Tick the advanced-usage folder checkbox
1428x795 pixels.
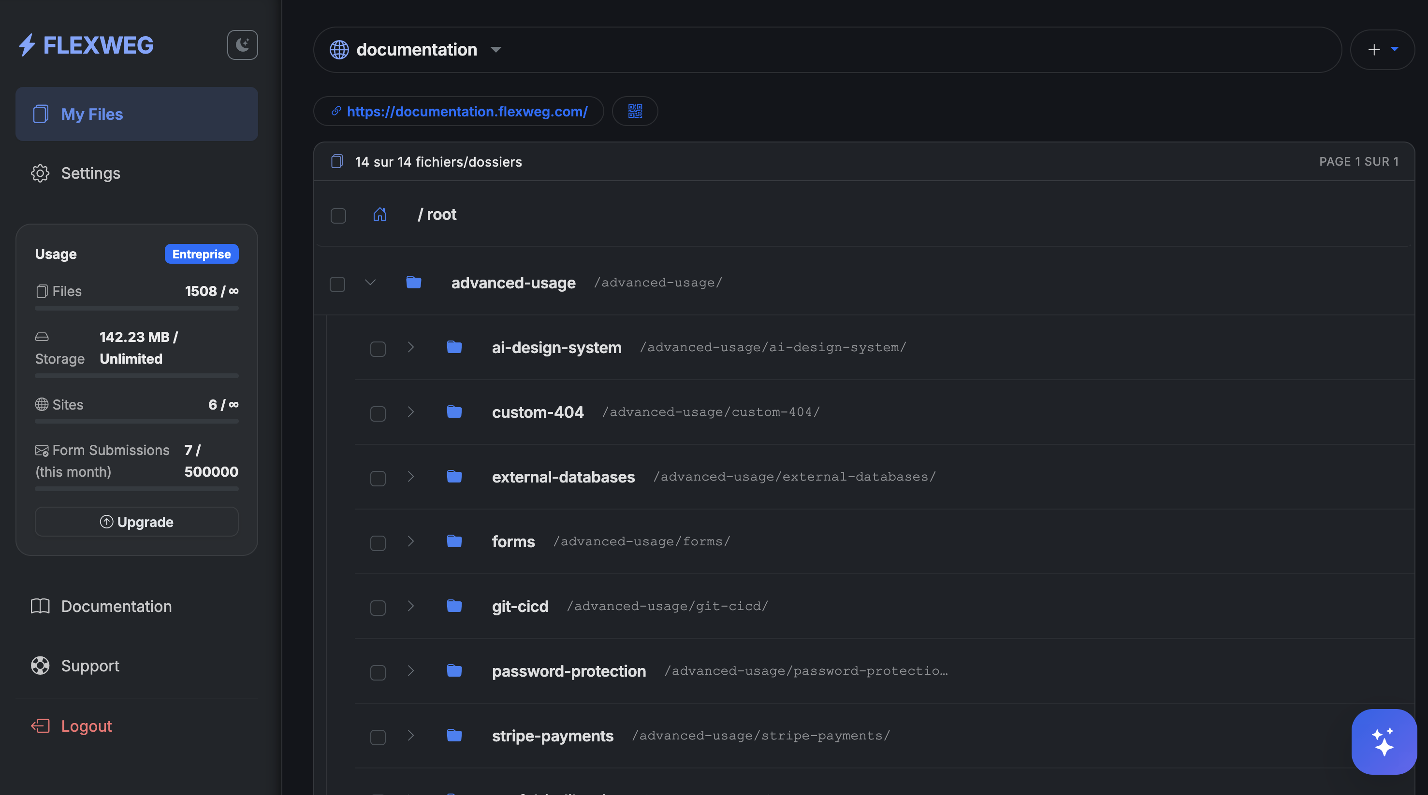tap(337, 284)
